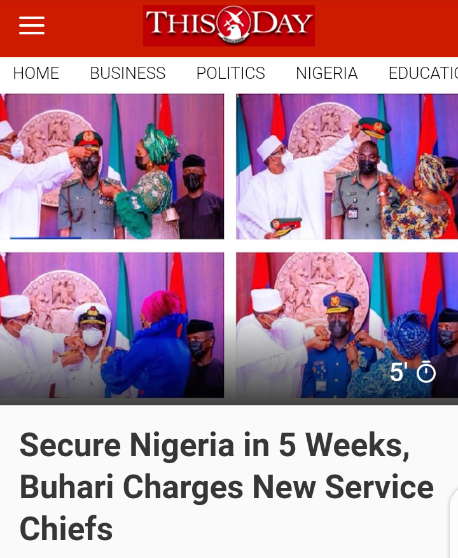Screen dimensions: 458x558
Task: Open the EDUCATION section tab
Action: tap(423, 73)
